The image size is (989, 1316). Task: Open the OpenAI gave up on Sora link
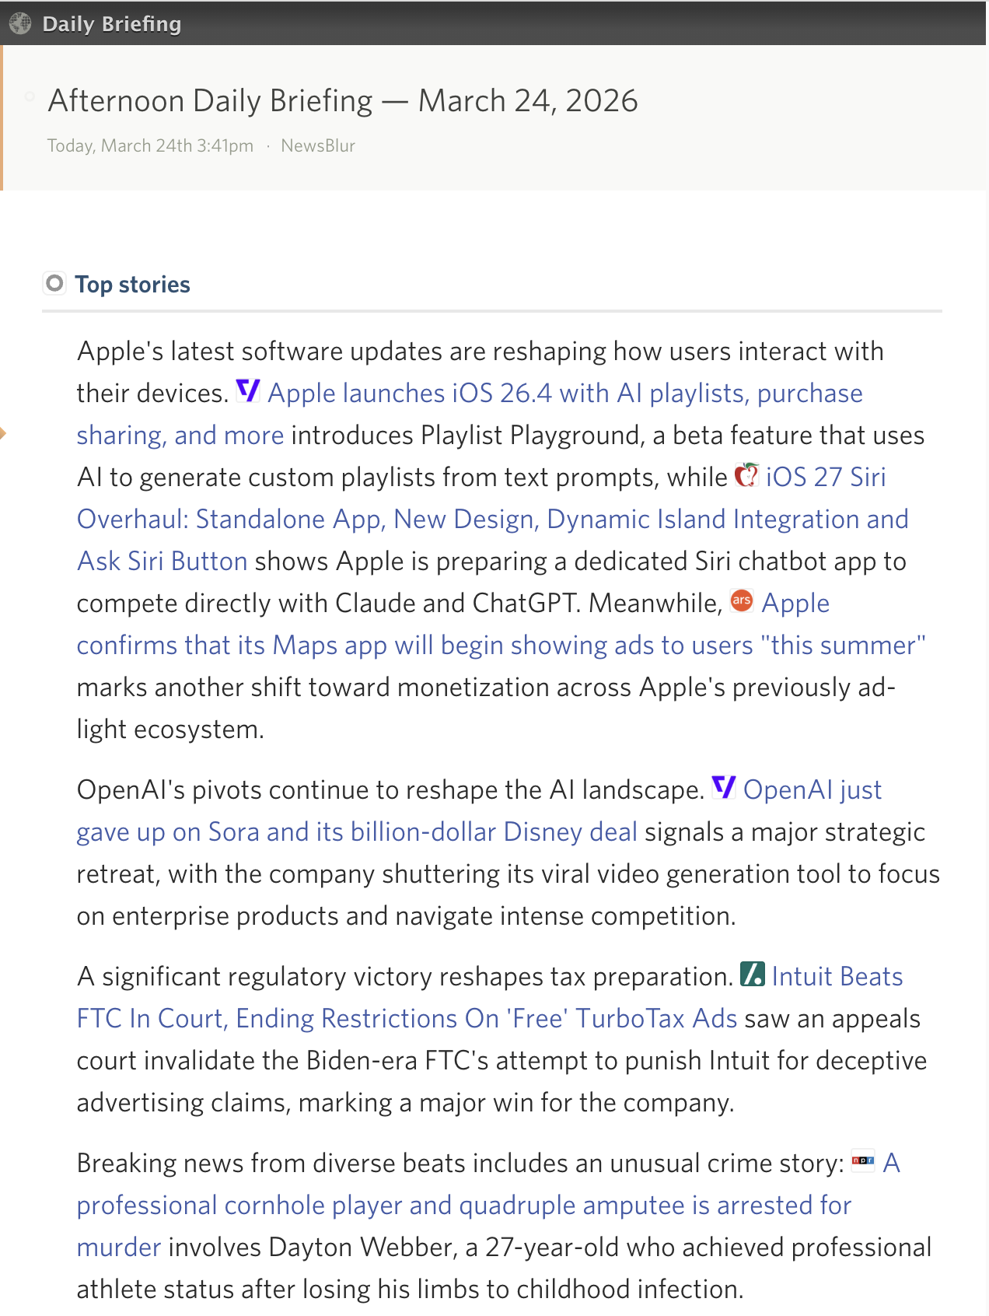356,832
